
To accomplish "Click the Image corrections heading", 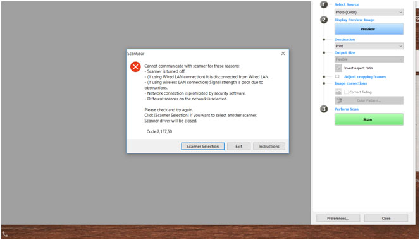I will point(350,83).
